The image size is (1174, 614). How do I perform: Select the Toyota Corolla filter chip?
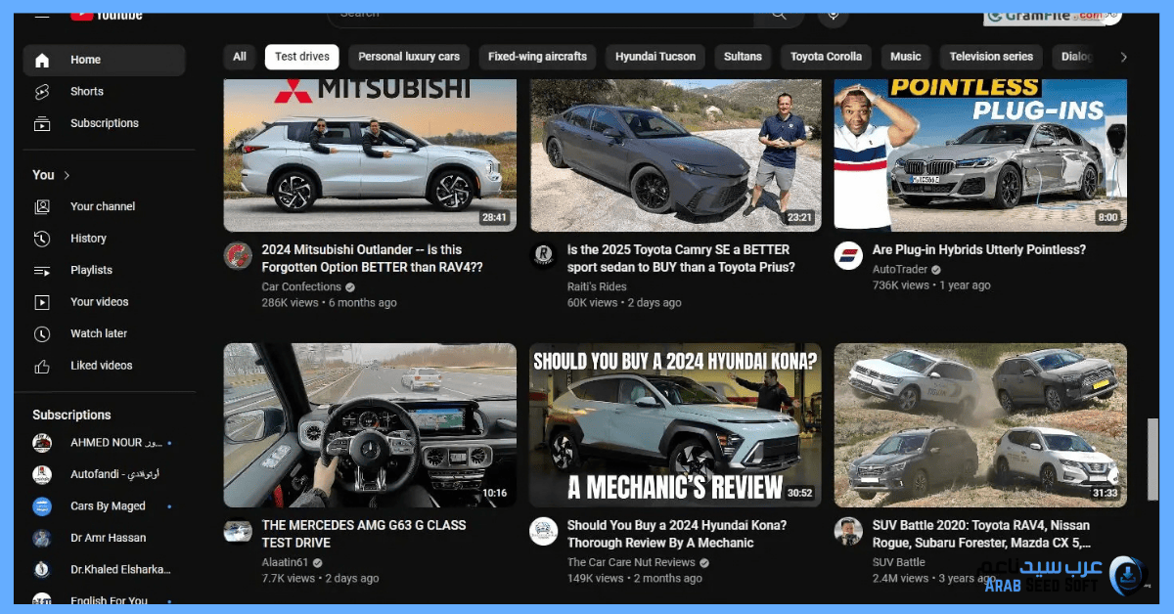(826, 57)
